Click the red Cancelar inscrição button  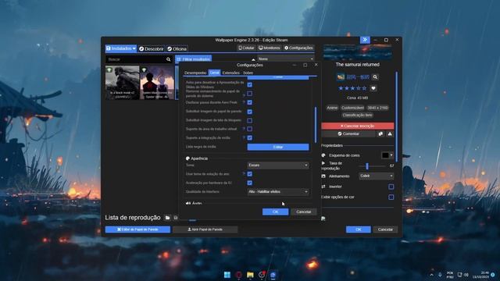coord(358,126)
